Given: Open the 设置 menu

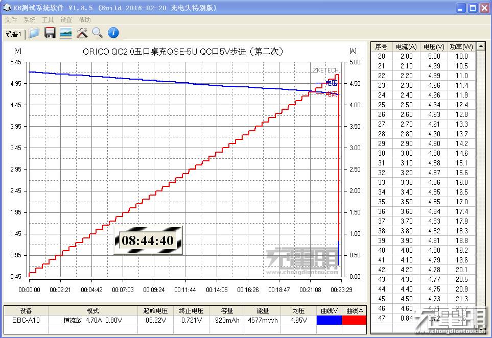Looking at the screenshot, I should click(66, 20).
